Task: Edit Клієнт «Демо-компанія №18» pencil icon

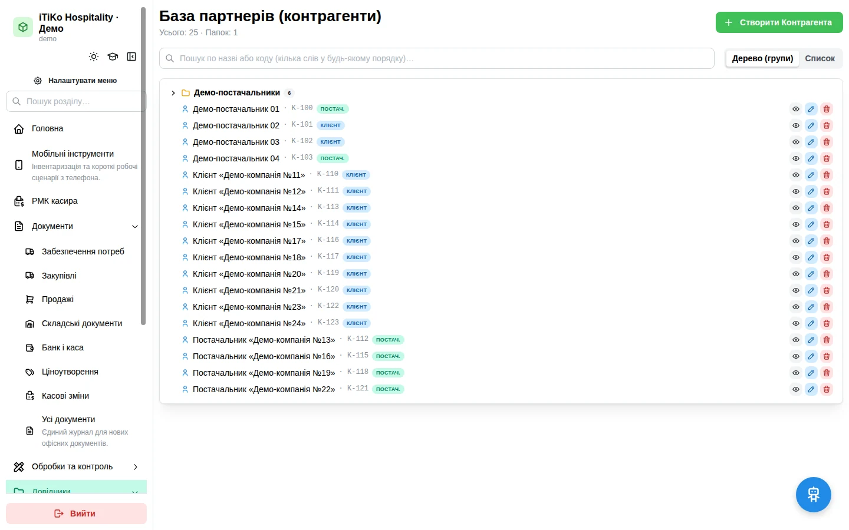Action: coord(811,257)
